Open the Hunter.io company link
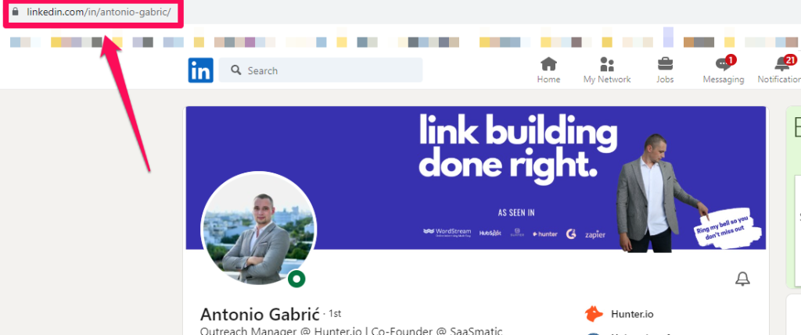The height and width of the screenshot is (335, 801). (x=632, y=314)
